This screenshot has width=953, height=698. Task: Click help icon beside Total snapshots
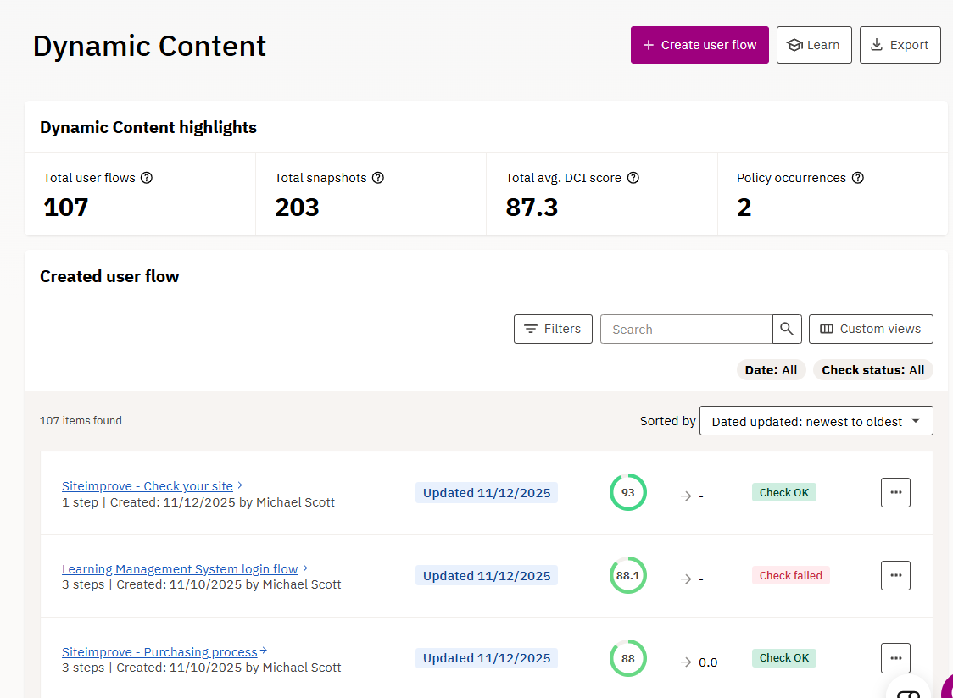point(378,178)
